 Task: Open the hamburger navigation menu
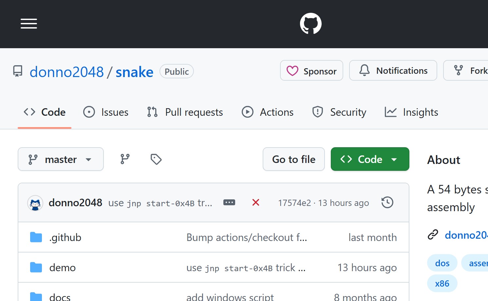click(29, 24)
